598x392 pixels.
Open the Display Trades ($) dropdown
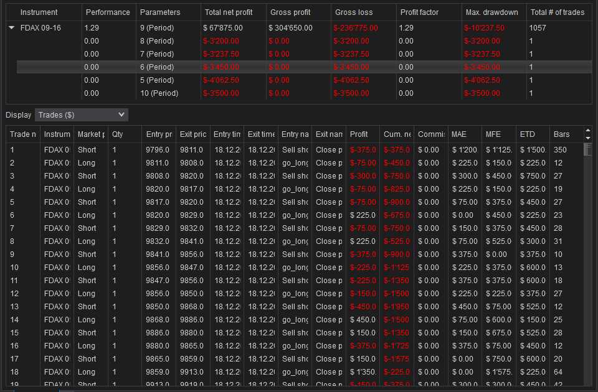pyautogui.click(x=81, y=114)
